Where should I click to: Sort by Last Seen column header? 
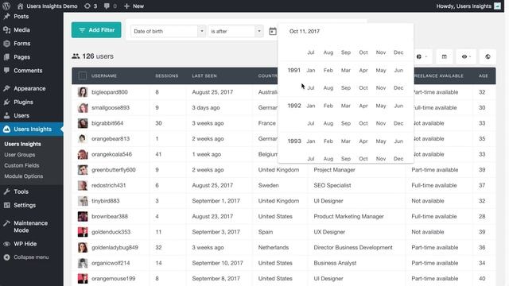204,76
